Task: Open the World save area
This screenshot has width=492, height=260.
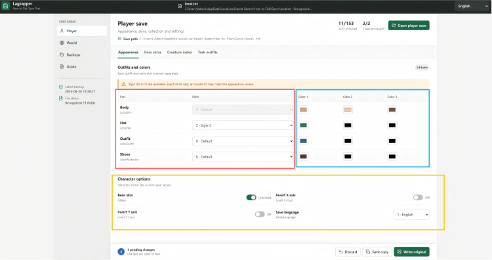Action: click(82, 43)
